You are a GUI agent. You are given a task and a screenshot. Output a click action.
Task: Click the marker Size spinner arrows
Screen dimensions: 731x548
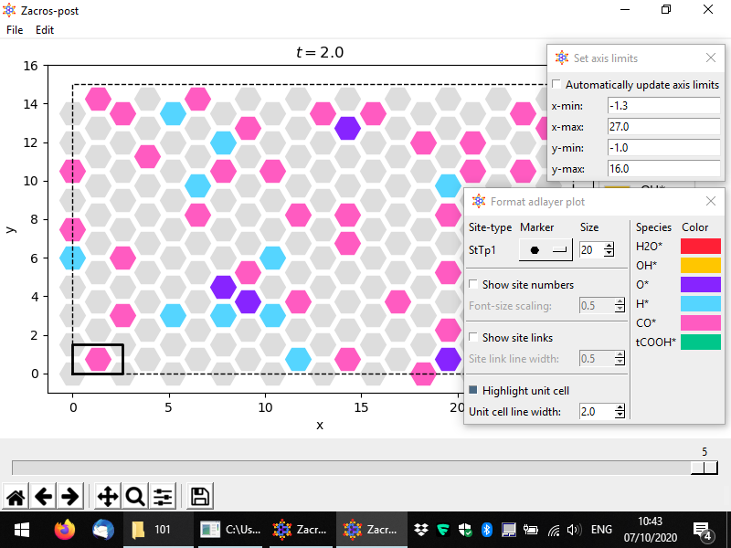tap(620, 248)
